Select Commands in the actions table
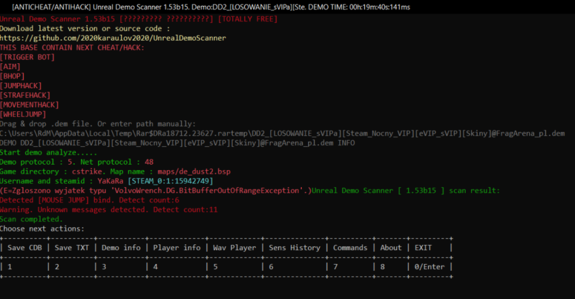Viewport: 575px width, 299px height. [350, 247]
